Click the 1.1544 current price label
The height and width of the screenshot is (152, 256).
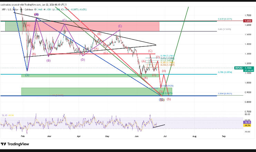point(248,68)
